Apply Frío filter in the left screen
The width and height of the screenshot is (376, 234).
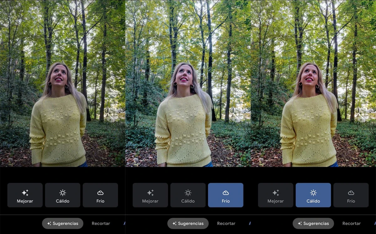click(100, 195)
